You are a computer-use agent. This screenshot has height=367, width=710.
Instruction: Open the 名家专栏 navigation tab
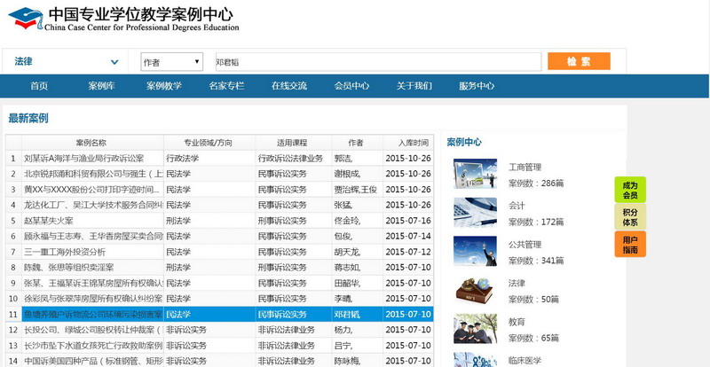click(226, 86)
